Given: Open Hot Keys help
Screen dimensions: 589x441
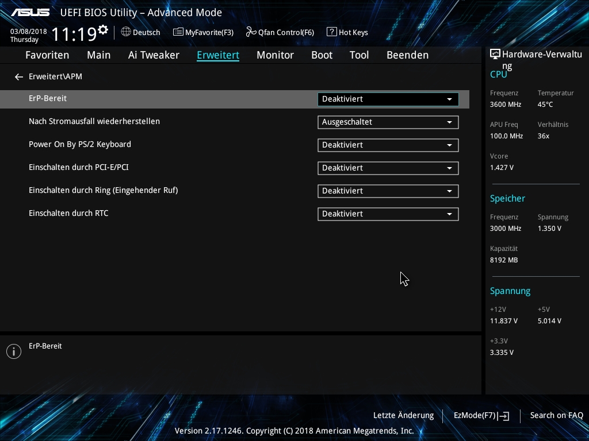Looking at the screenshot, I should [x=347, y=32].
